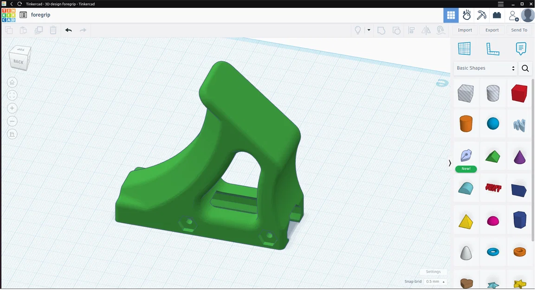Click the foregrip design name
The width and height of the screenshot is (537, 290).
[40, 15]
